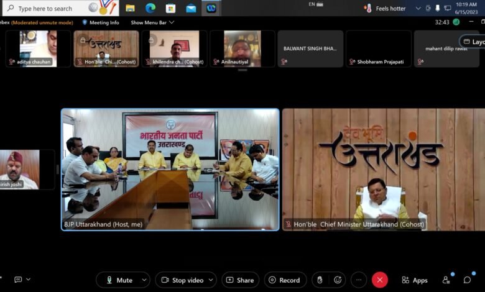485x292 pixels.
Task: Select aditya chauhan participant thumbnail
Action: tap(37, 48)
